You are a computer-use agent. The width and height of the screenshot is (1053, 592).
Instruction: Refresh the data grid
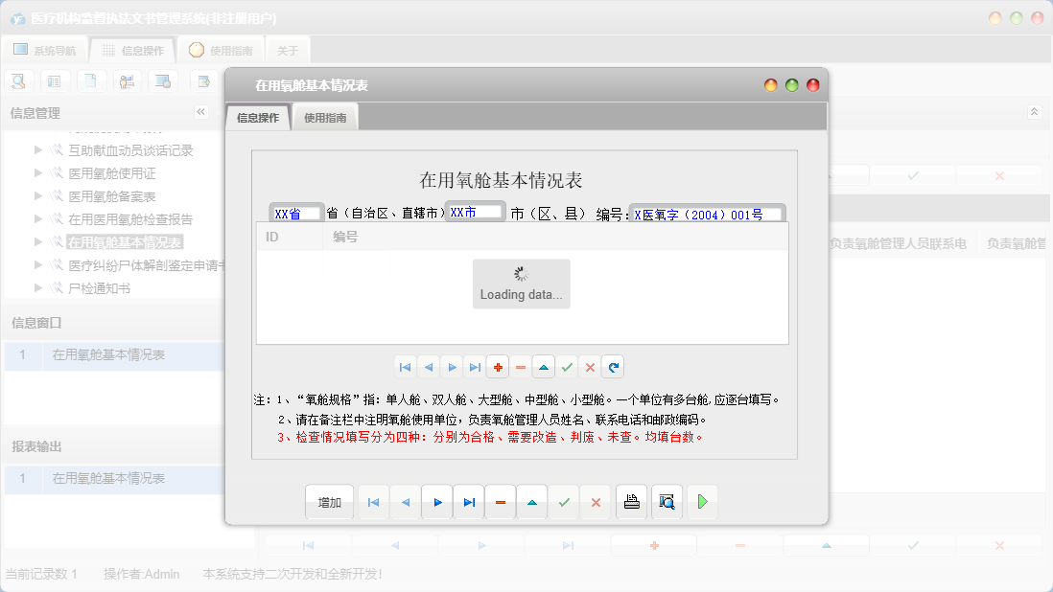612,366
